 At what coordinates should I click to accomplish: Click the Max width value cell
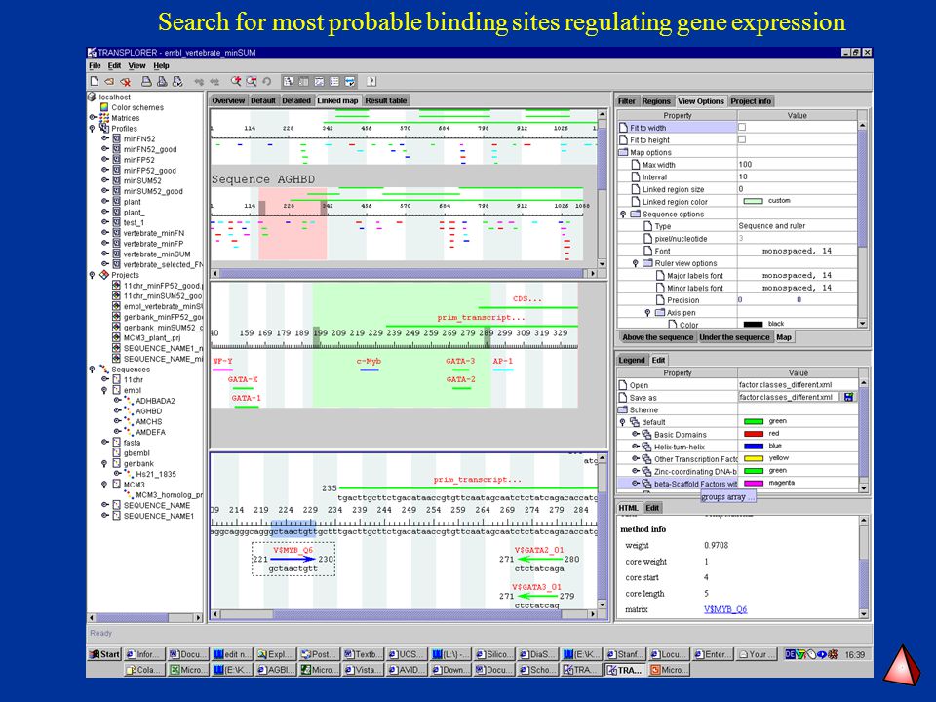click(x=798, y=164)
